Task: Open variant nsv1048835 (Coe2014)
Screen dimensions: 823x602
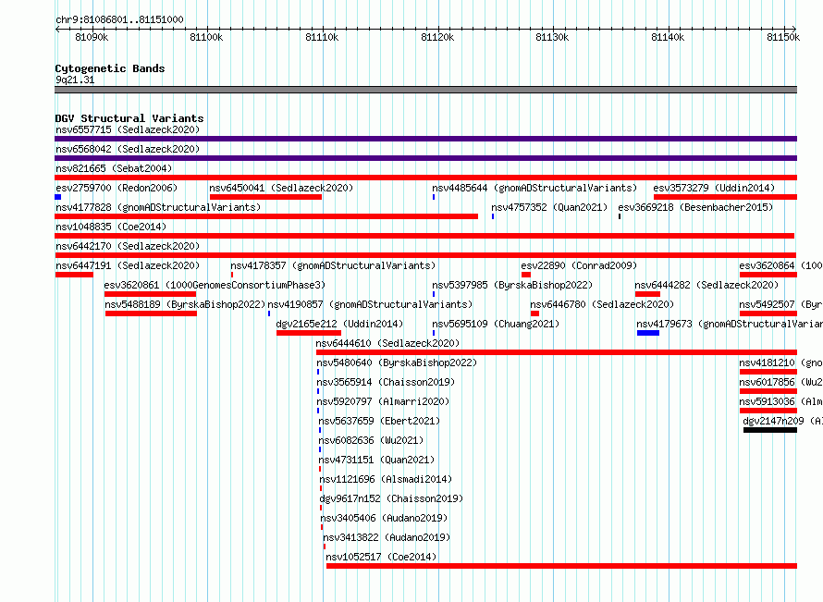Action: pos(111,227)
